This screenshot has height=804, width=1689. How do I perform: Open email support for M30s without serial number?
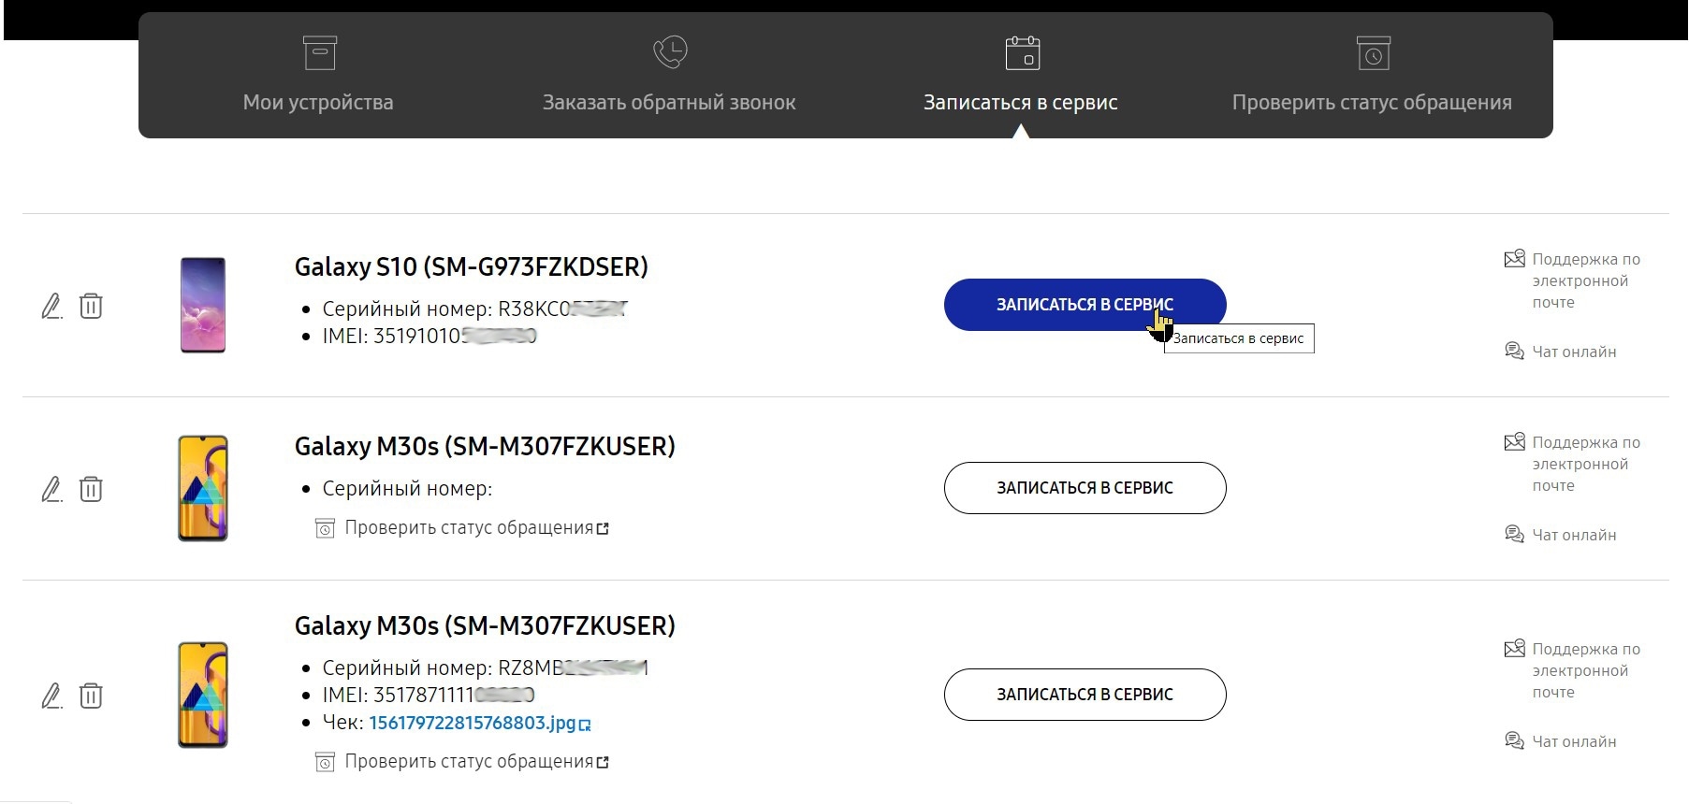tap(1572, 464)
